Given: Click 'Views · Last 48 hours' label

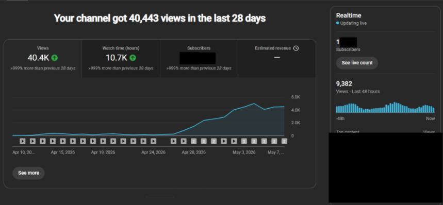Looking at the screenshot, I should (358, 91).
